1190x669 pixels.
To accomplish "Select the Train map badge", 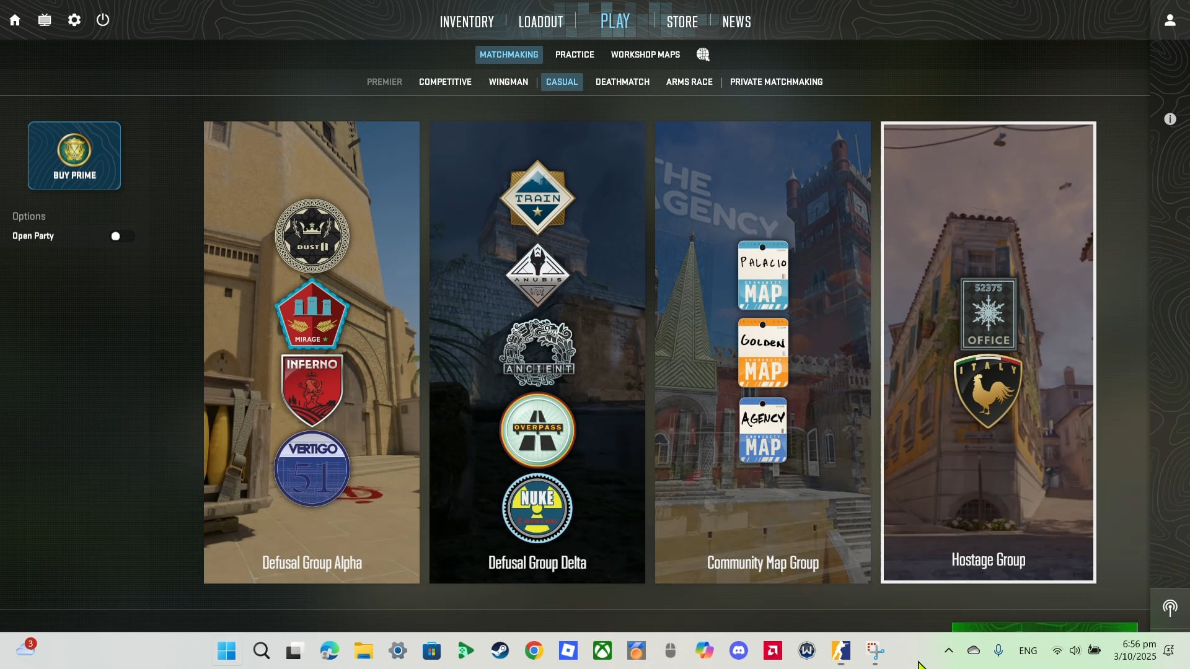I will 537,198.
